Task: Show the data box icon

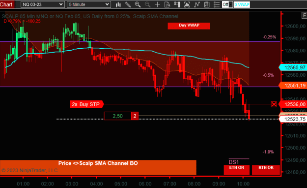Action: point(167,4)
